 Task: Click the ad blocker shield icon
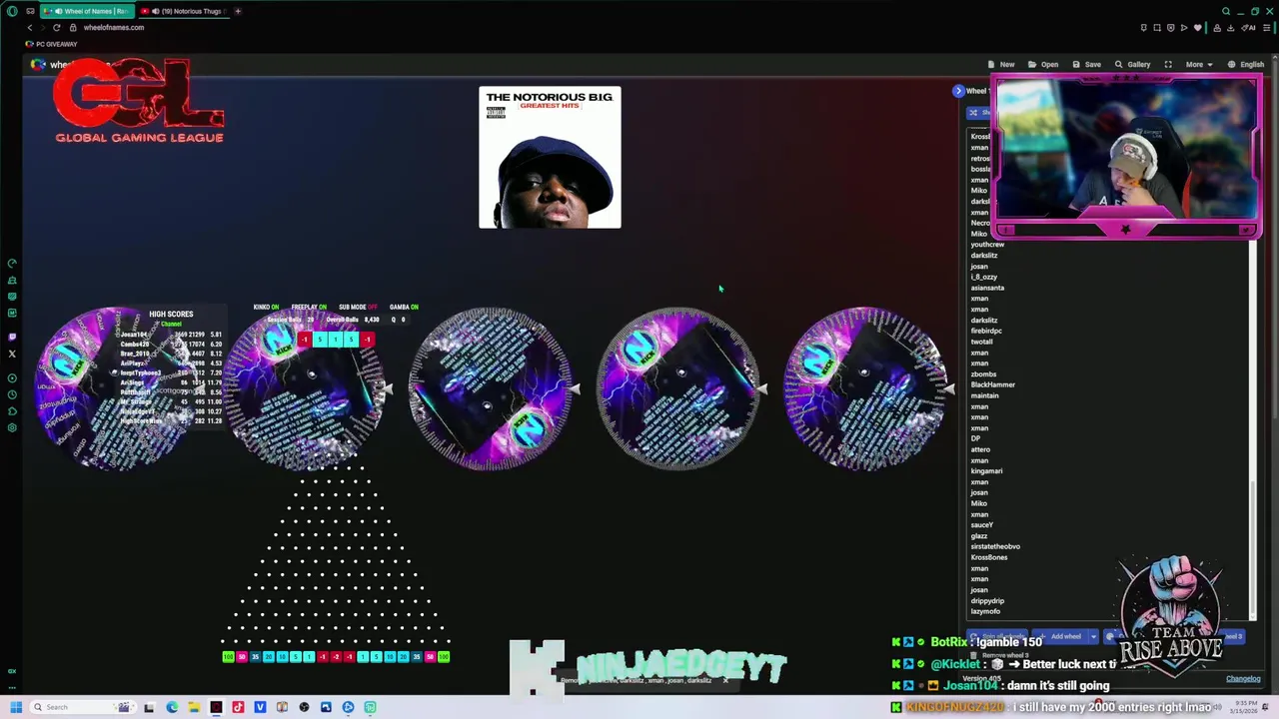point(1171,28)
